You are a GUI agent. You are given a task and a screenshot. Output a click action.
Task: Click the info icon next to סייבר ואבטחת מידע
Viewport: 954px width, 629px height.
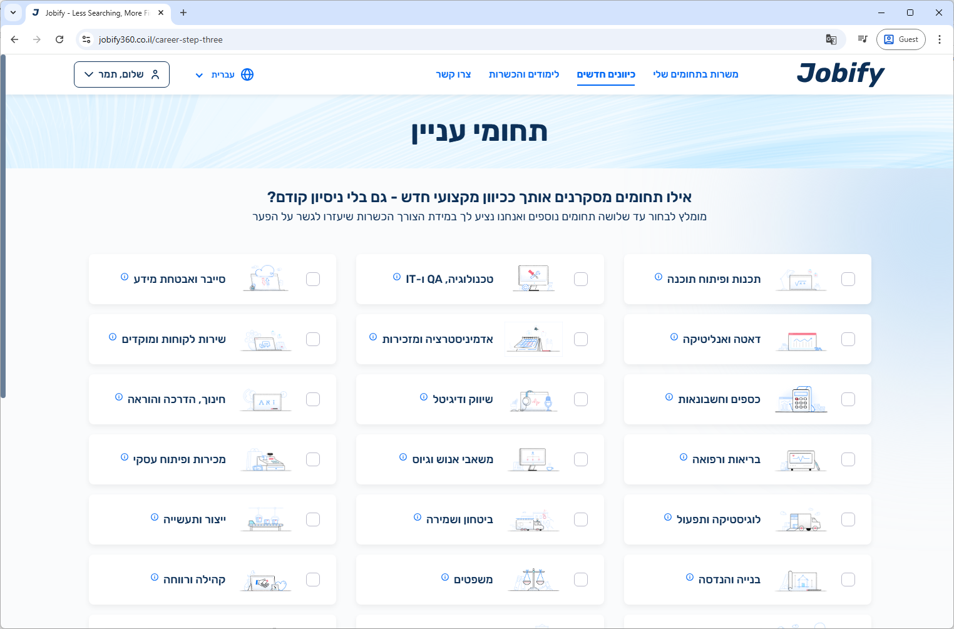tap(125, 277)
